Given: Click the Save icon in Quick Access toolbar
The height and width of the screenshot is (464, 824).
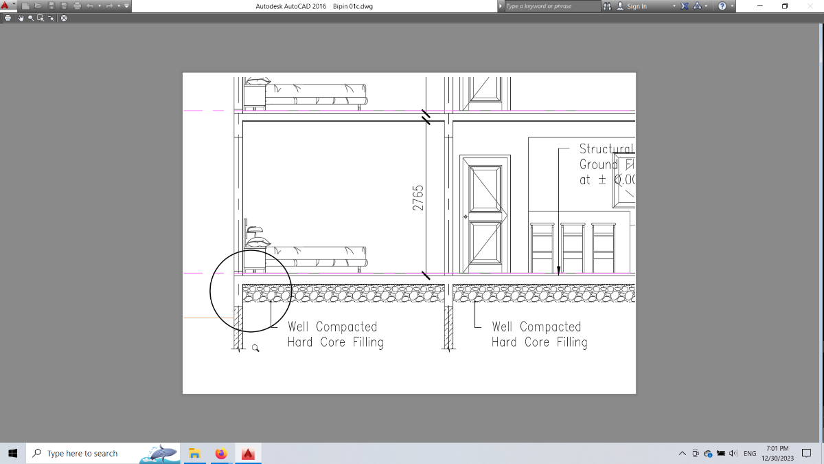Looking at the screenshot, I should tap(51, 6).
